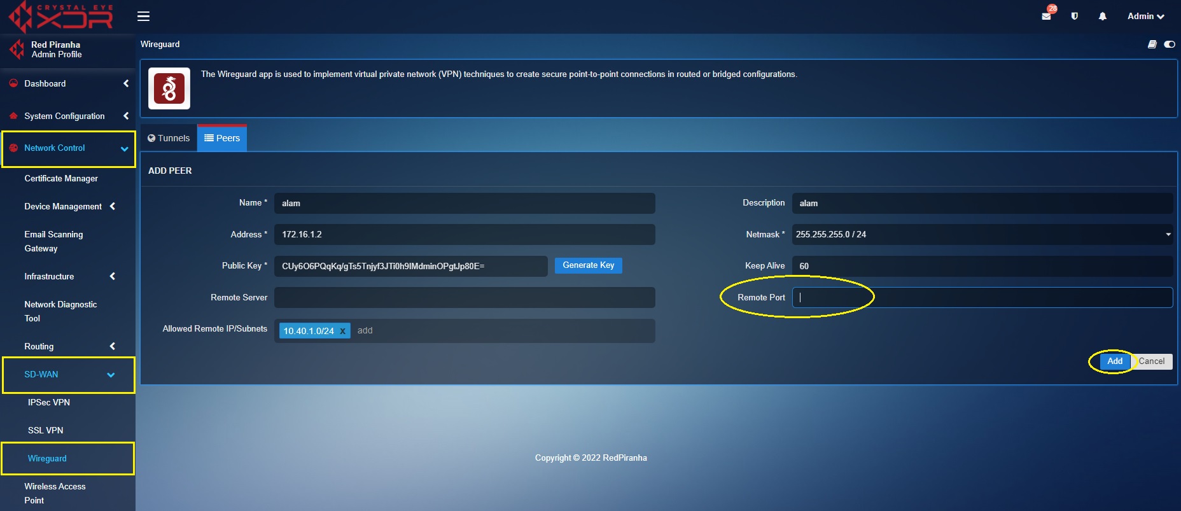Click the Cancel button
Image resolution: width=1181 pixels, height=511 pixels.
(x=1152, y=361)
